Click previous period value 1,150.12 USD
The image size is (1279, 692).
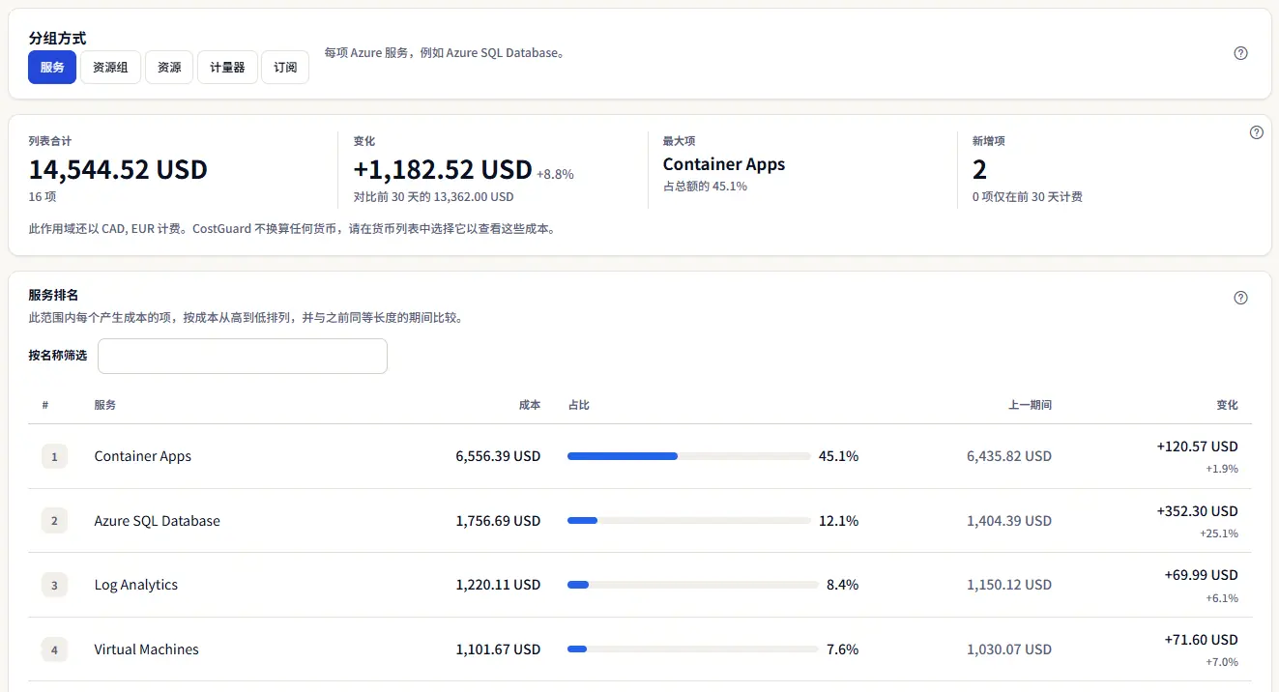tap(1009, 585)
